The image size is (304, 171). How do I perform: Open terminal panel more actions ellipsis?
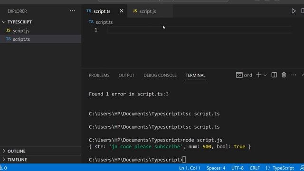[x=294, y=75]
